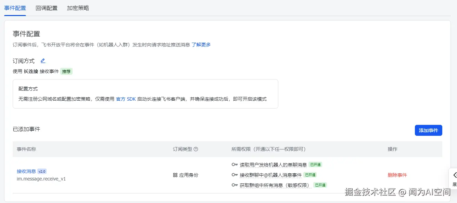Click the green 推荐 badge
Screen dimensions: 457x203
[66, 71]
